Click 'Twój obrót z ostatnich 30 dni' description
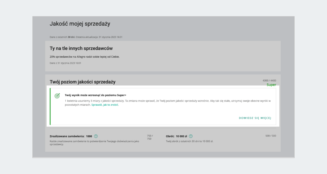 coord(189,141)
